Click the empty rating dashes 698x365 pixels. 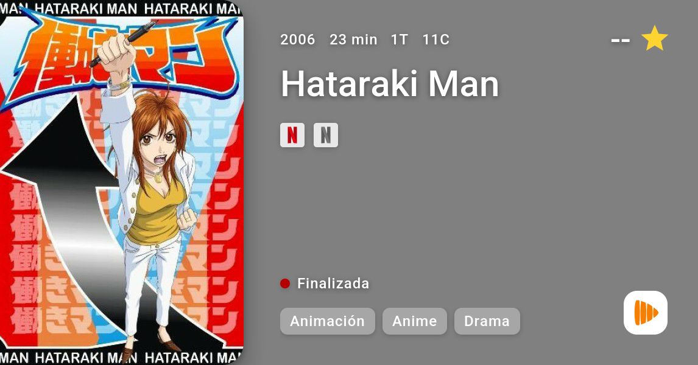pyautogui.click(x=620, y=41)
